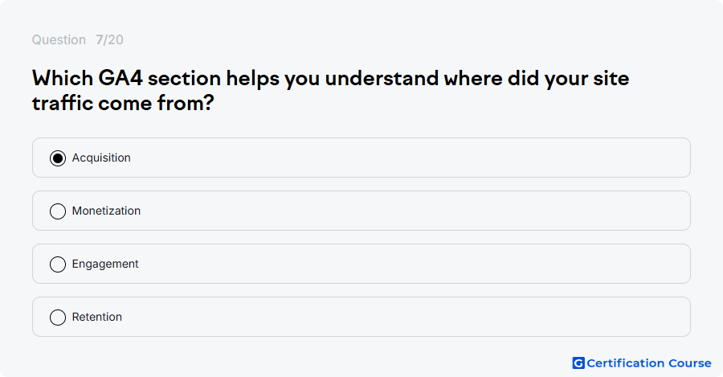723x377 pixels.
Task: Click the 7/20 question counter
Action: point(109,39)
